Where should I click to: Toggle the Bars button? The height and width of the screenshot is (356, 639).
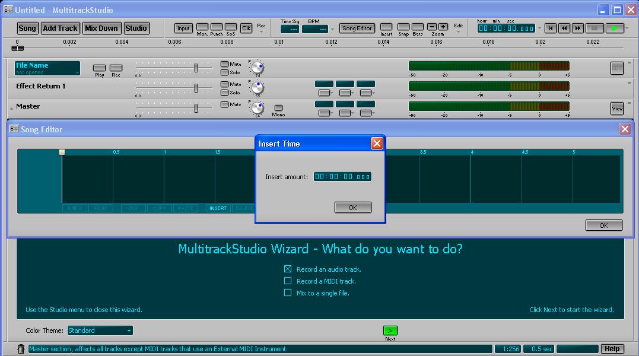[x=418, y=27]
